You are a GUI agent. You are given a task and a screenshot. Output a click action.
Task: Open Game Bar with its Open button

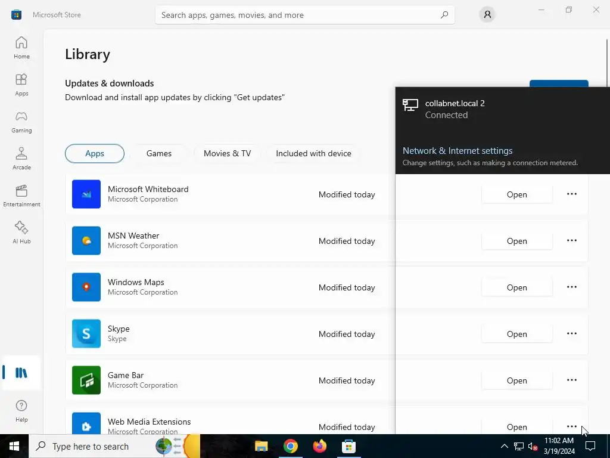[x=516, y=380]
